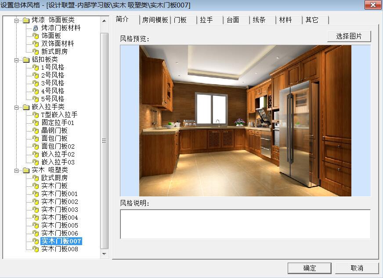
Task: Click the style icon beside 双饰面材料
Action: (x=36, y=44)
